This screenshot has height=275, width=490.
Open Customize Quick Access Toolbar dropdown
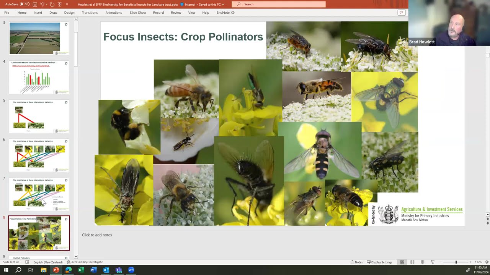click(67, 4)
